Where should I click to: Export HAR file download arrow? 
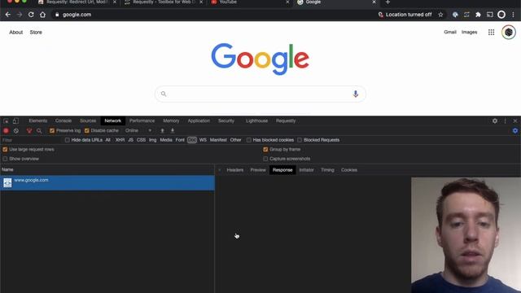click(x=173, y=130)
